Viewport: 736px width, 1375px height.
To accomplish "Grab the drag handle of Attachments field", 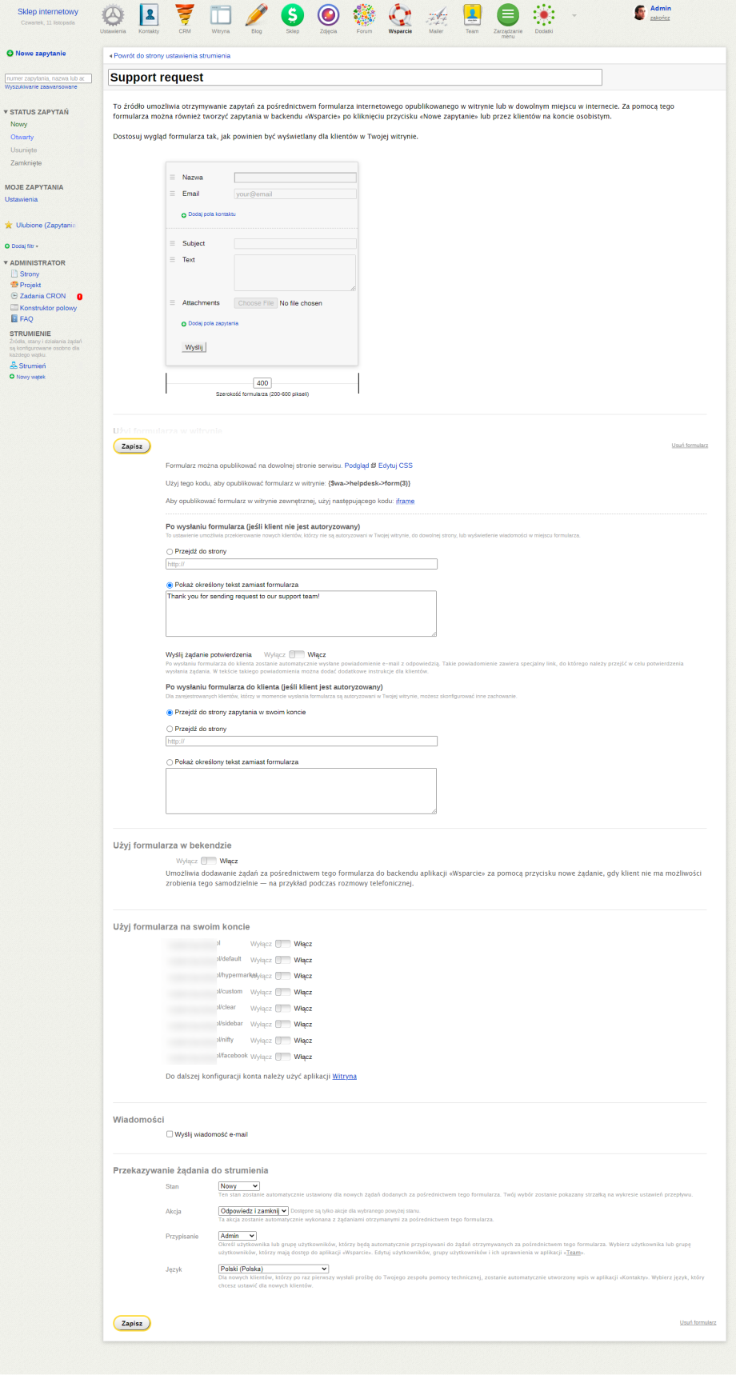I will (172, 303).
